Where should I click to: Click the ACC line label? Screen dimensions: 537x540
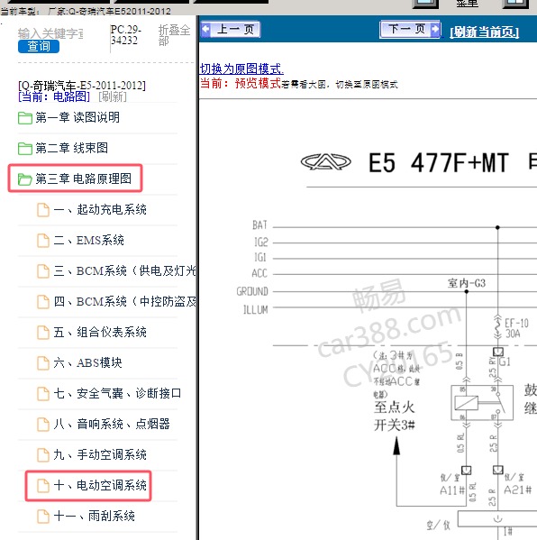259,273
